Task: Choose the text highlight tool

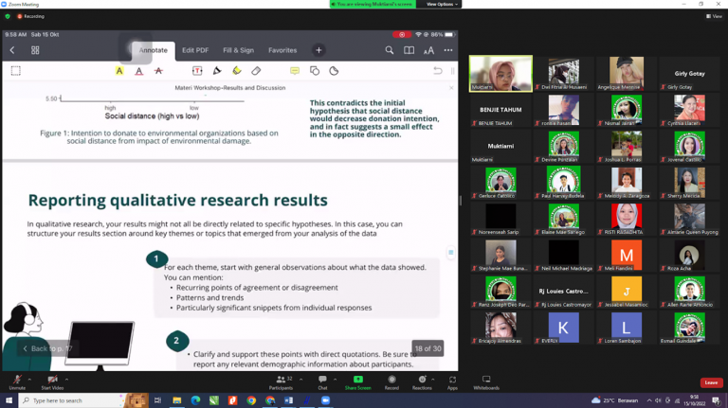Action: (x=119, y=71)
